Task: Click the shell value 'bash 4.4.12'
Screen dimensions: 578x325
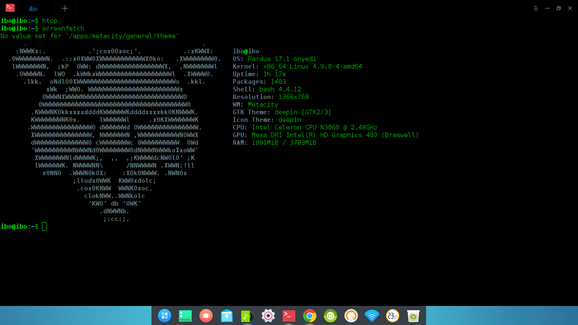Action: click(x=280, y=89)
